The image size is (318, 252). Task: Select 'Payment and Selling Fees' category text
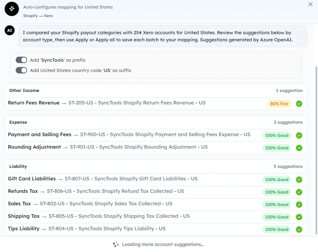pos(40,134)
